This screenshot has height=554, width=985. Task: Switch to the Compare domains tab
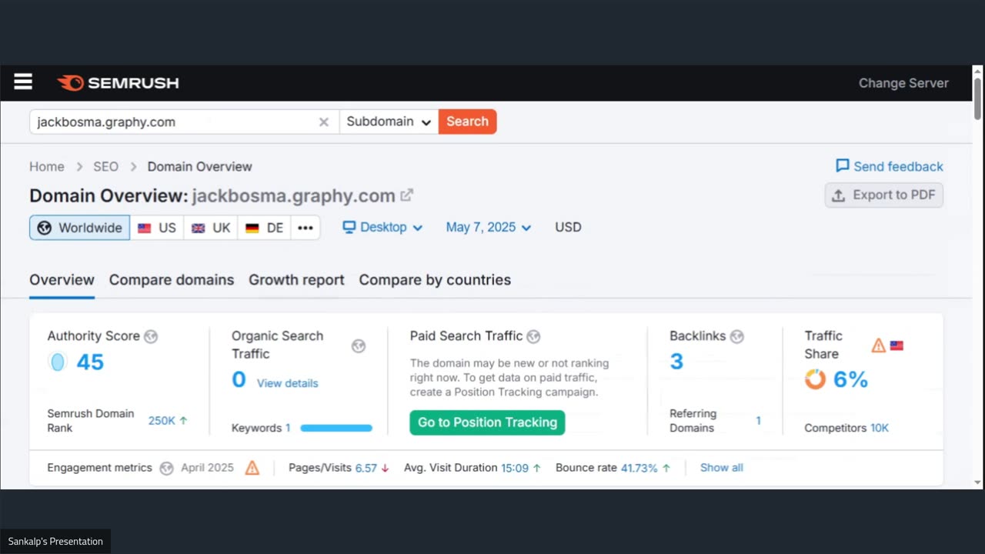[x=172, y=280]
